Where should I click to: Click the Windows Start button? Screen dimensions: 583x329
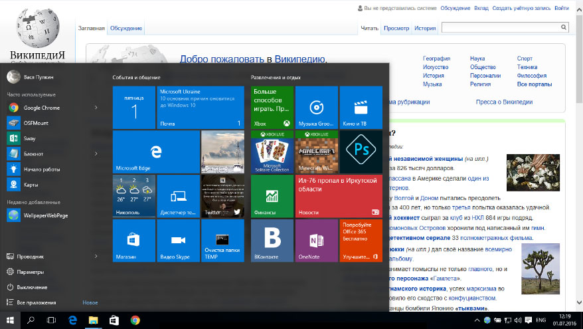10,320
